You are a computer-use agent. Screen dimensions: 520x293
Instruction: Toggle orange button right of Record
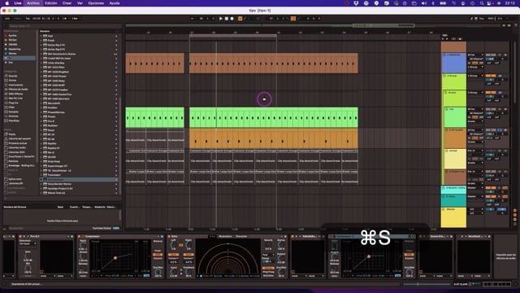coord(240,19)
